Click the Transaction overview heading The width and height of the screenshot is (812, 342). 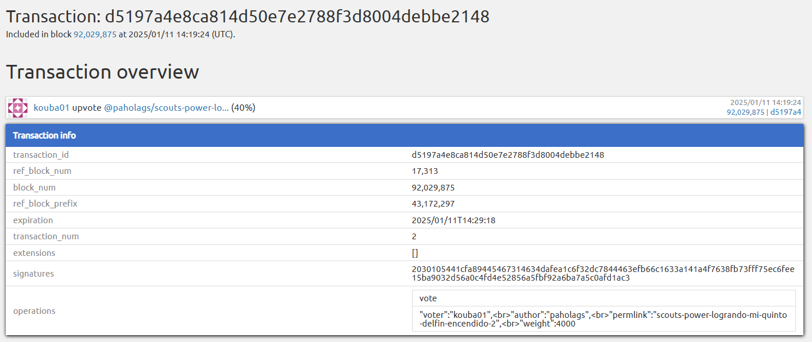pyautogui.click(x=103, y=72)
